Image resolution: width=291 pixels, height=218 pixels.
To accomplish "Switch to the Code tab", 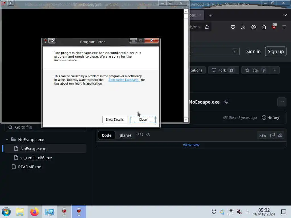I will click(107, 135).
